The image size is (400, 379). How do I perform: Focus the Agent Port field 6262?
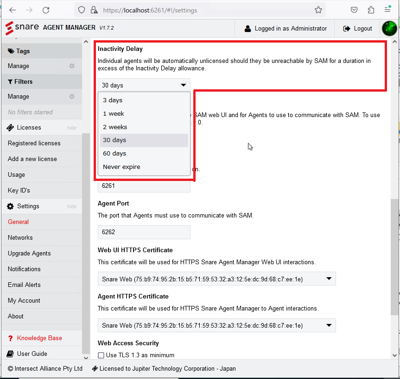(144, 232)
